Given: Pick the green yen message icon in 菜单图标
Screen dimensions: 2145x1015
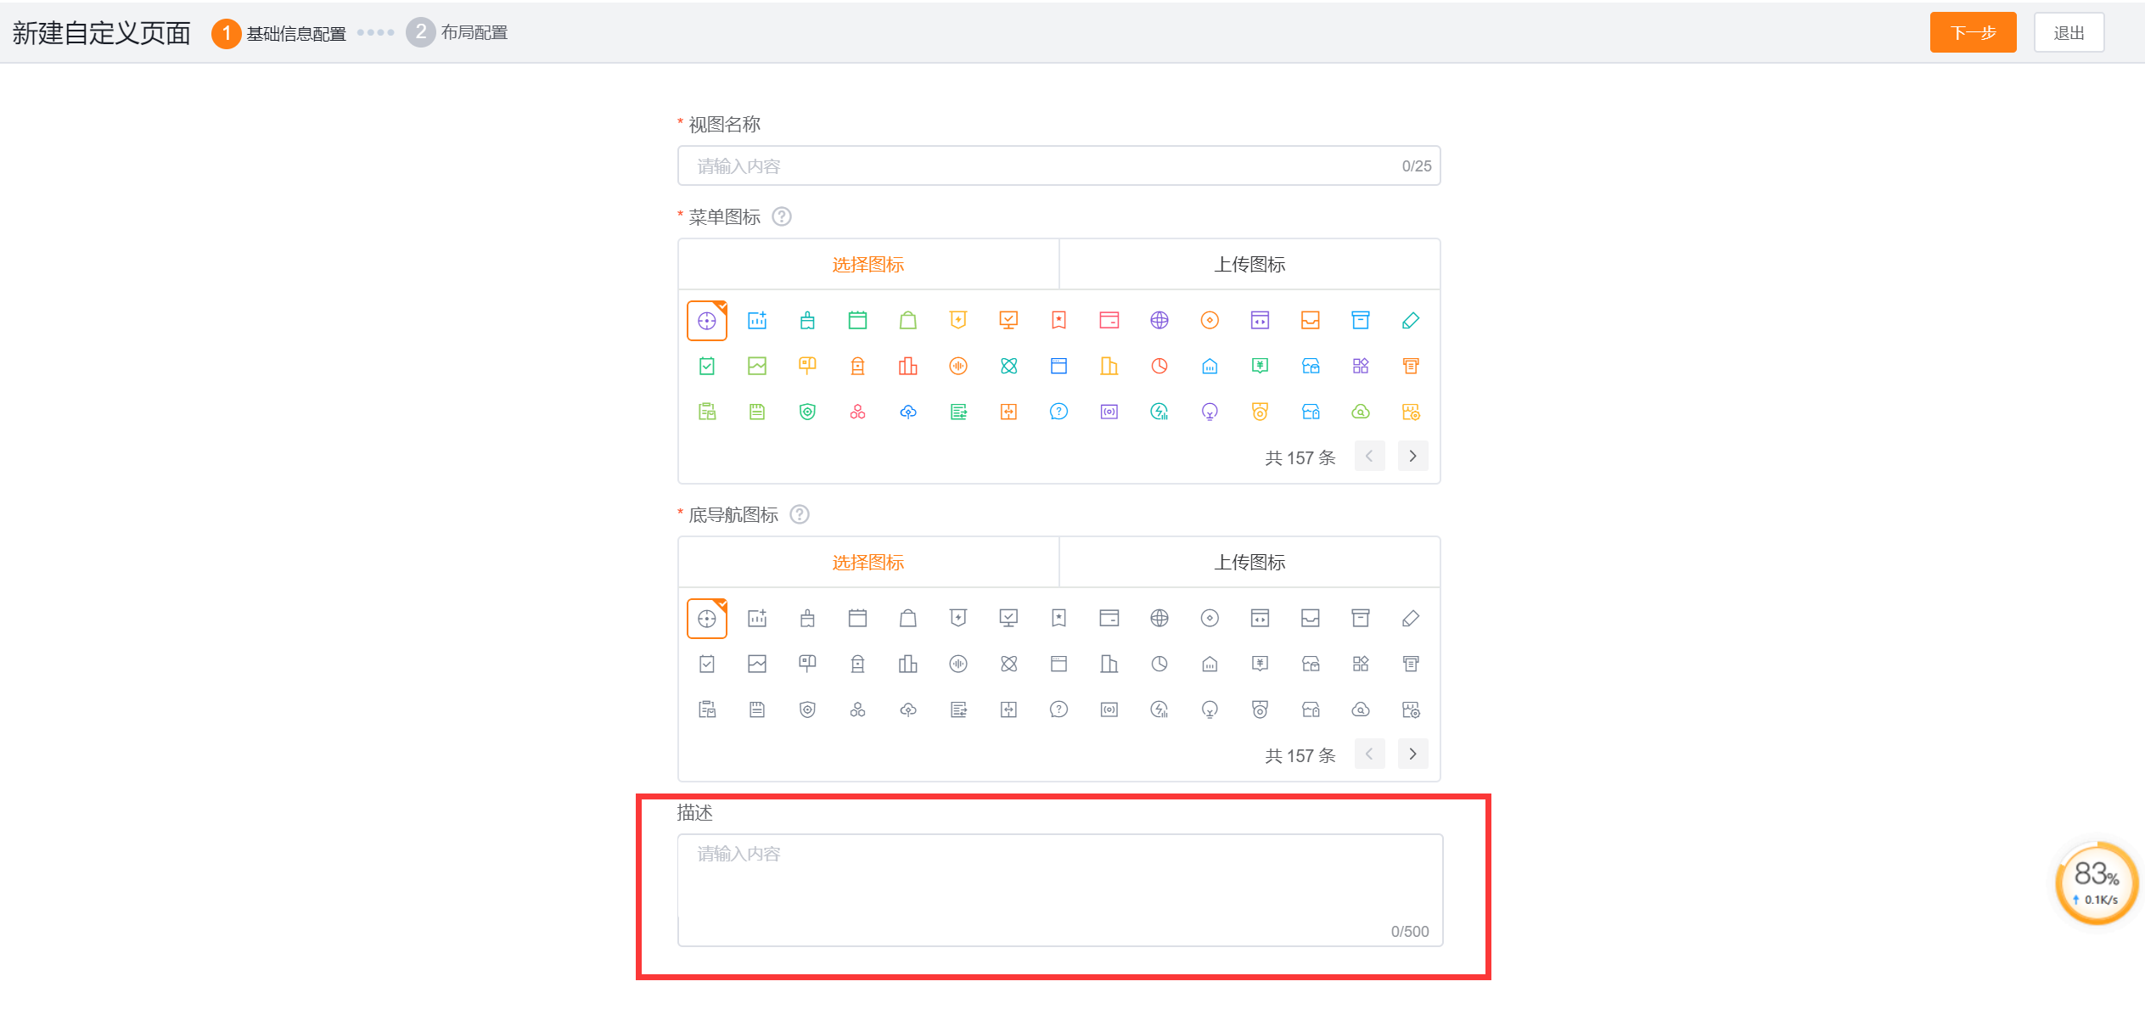Looking at the screenshot, I should pos(1260,367).
